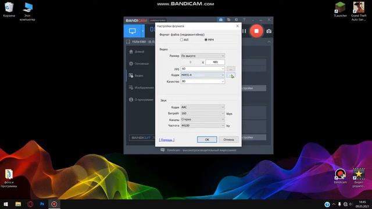Image resolution: width=372 pixels, height=209 pixels.
Task: Take a screenshot with the camera icon
Action: click(x=269, y=31)
